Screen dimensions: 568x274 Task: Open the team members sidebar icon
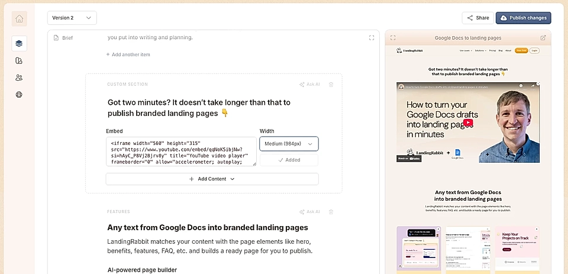click(19, 78)
